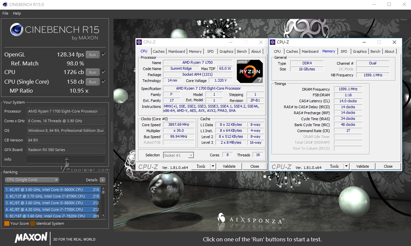Switch to Mainboard tab in the CPU-Z processor window
This screenshot has height=246, width=411.
pos(177,51)
